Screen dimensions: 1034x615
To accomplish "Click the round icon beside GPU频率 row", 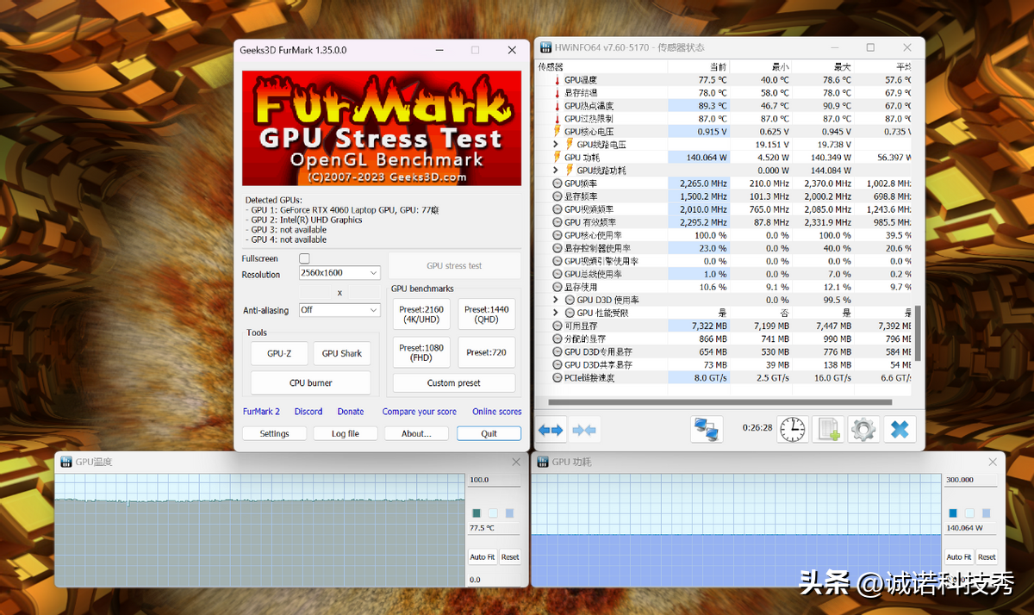I will (557, 183).
